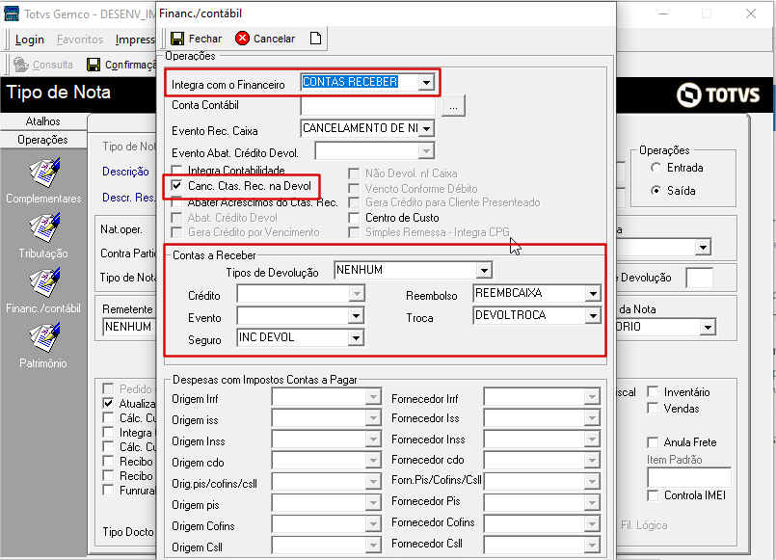Open the Fornecedor Csll dropdown
776x560 pixels.
[x=592, y=546]
